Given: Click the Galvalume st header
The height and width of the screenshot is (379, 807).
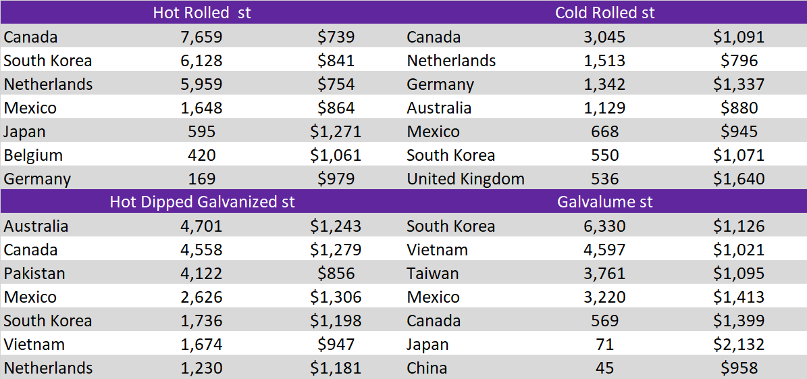Looking at the screenshot, I should [604, 202].
